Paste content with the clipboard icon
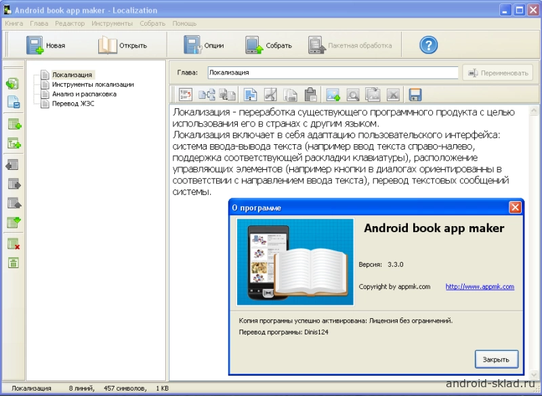Viewport: 542px width, 396px height. pyautogui.click(x=312, y=93)
